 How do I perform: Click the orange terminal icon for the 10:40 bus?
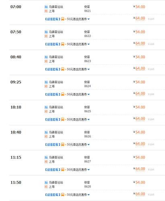(46, 137)
